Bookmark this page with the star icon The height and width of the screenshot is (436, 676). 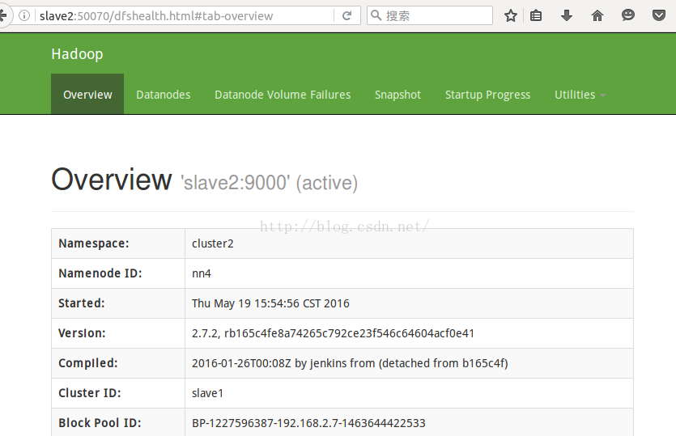(x=511, y=16)
